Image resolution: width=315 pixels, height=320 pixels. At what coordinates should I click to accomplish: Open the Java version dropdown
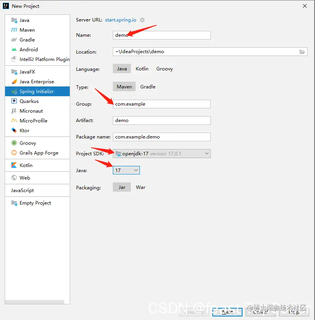[x=126, y=170]
